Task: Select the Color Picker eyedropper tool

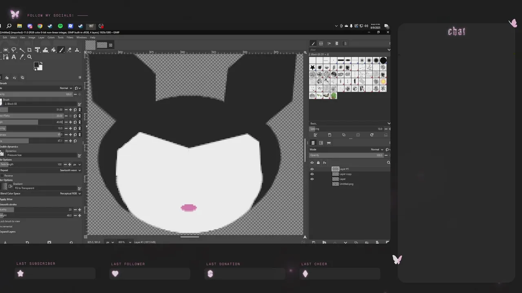Action: coord(22,57)
